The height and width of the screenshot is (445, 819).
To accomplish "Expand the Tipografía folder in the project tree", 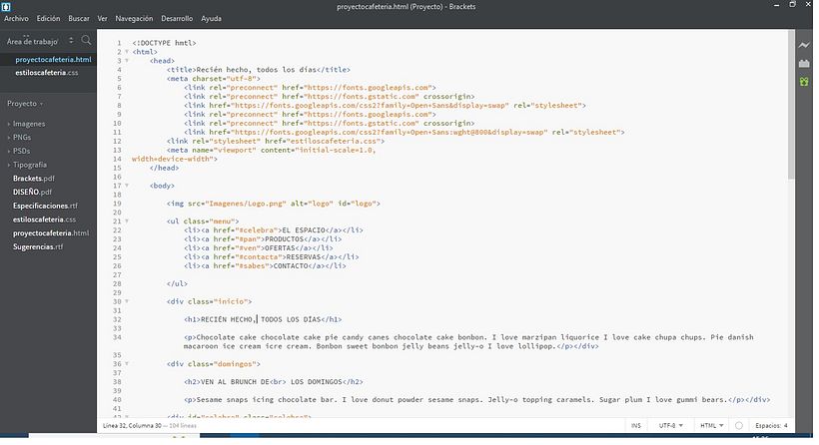I will pos(30,165).
